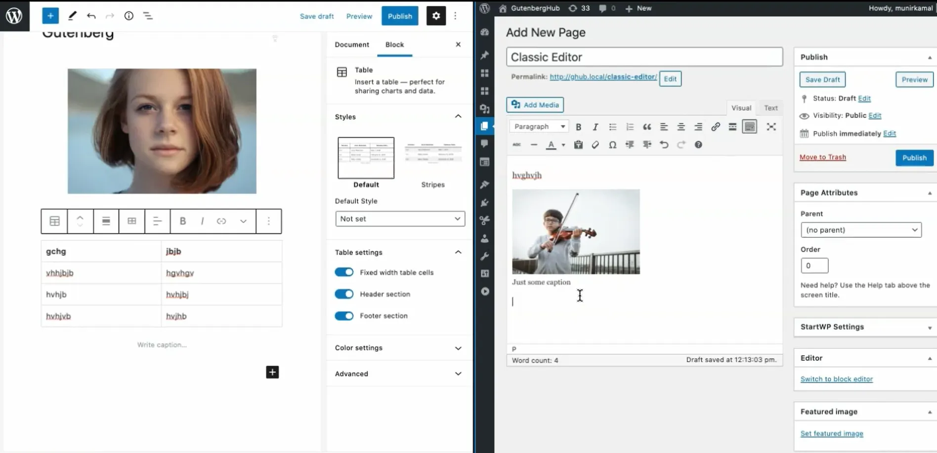Click the Add Media button
The width and height of the screenshot is (937, 453).
pos(535,105)
